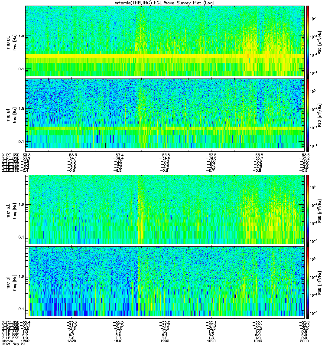Click the 'PSD [nT²/Hz]' label beside THC B∥ color bar
Image resolution: width=325 pixels, height=347 pixels.
320,282
